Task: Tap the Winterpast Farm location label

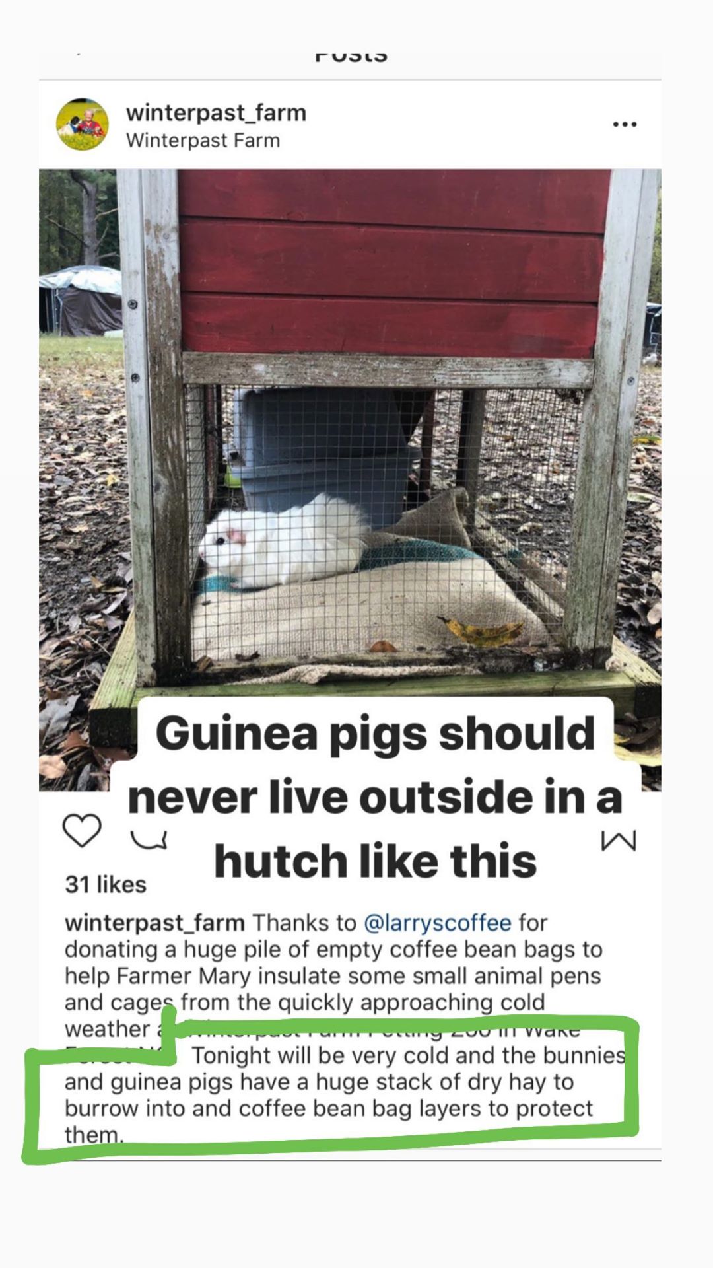Action: [x=203, y=140]
